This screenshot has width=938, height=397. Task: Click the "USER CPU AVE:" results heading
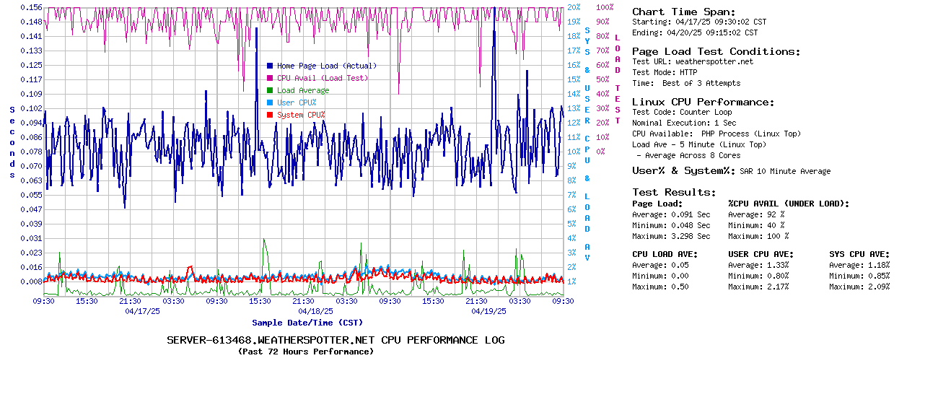(x=761, y=254)
